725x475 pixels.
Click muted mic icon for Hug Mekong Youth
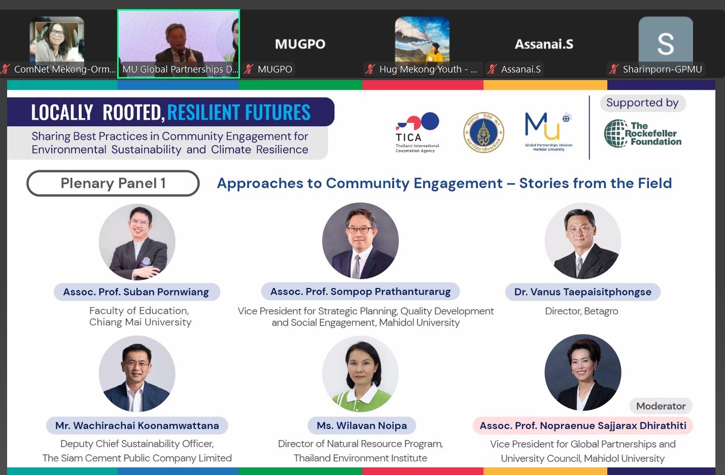[x=370, y=69]
